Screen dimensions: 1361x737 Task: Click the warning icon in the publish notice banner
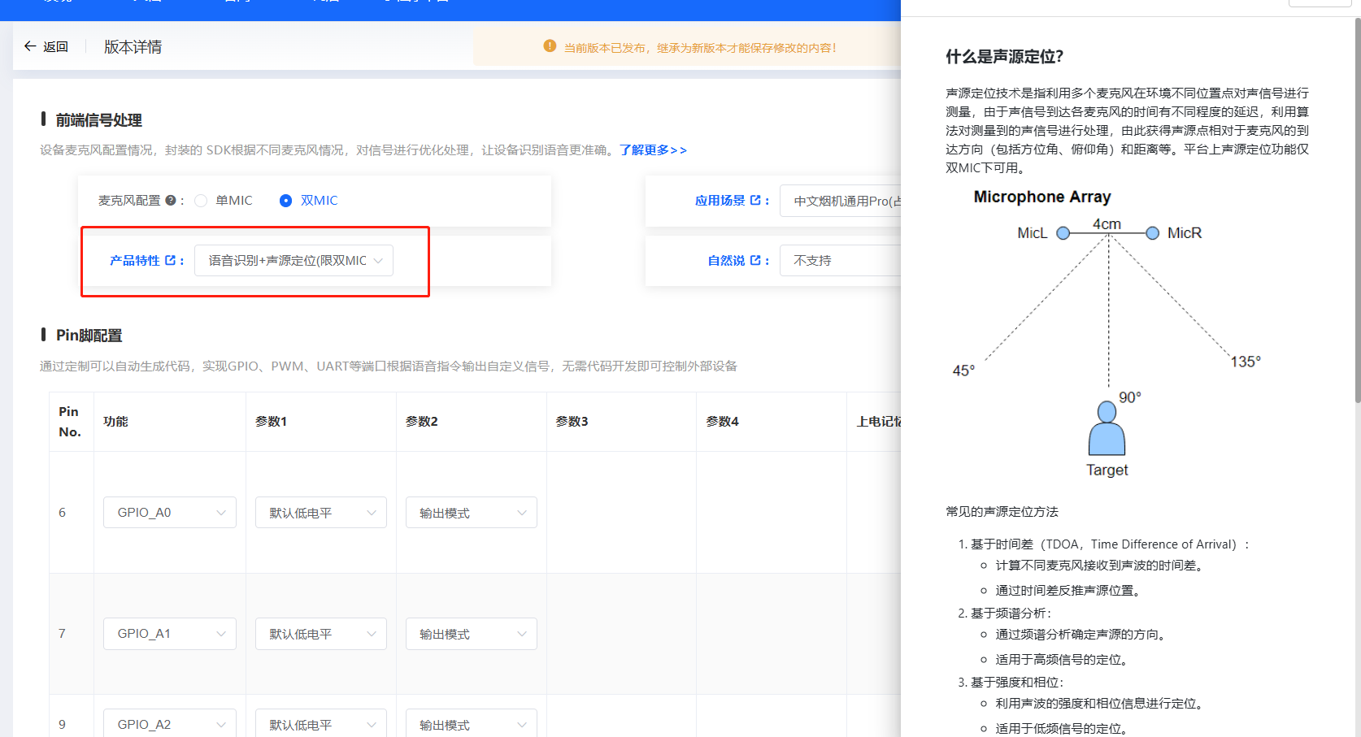point(549,46)
